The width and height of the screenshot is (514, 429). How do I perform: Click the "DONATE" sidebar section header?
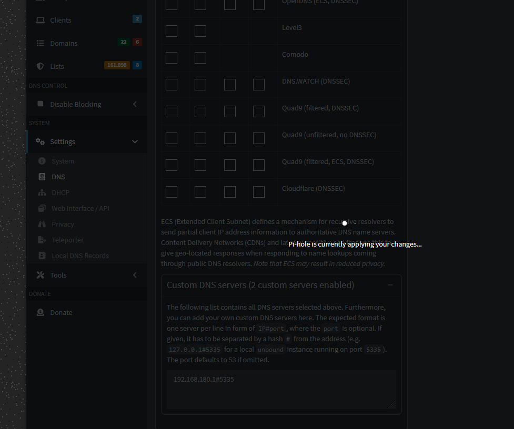tap(40, 294)
